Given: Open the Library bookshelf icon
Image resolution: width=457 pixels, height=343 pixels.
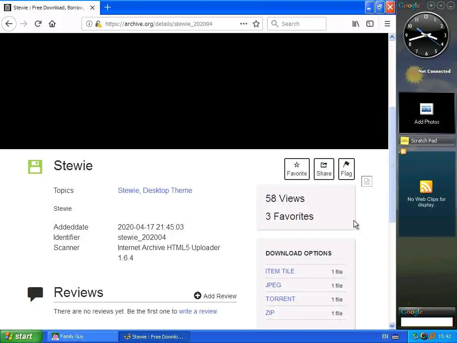Looking at the screenshot, I should click(356, 24).
